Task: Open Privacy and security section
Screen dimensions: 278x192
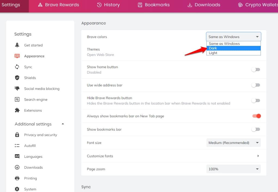Action: [x=41, y=135]
